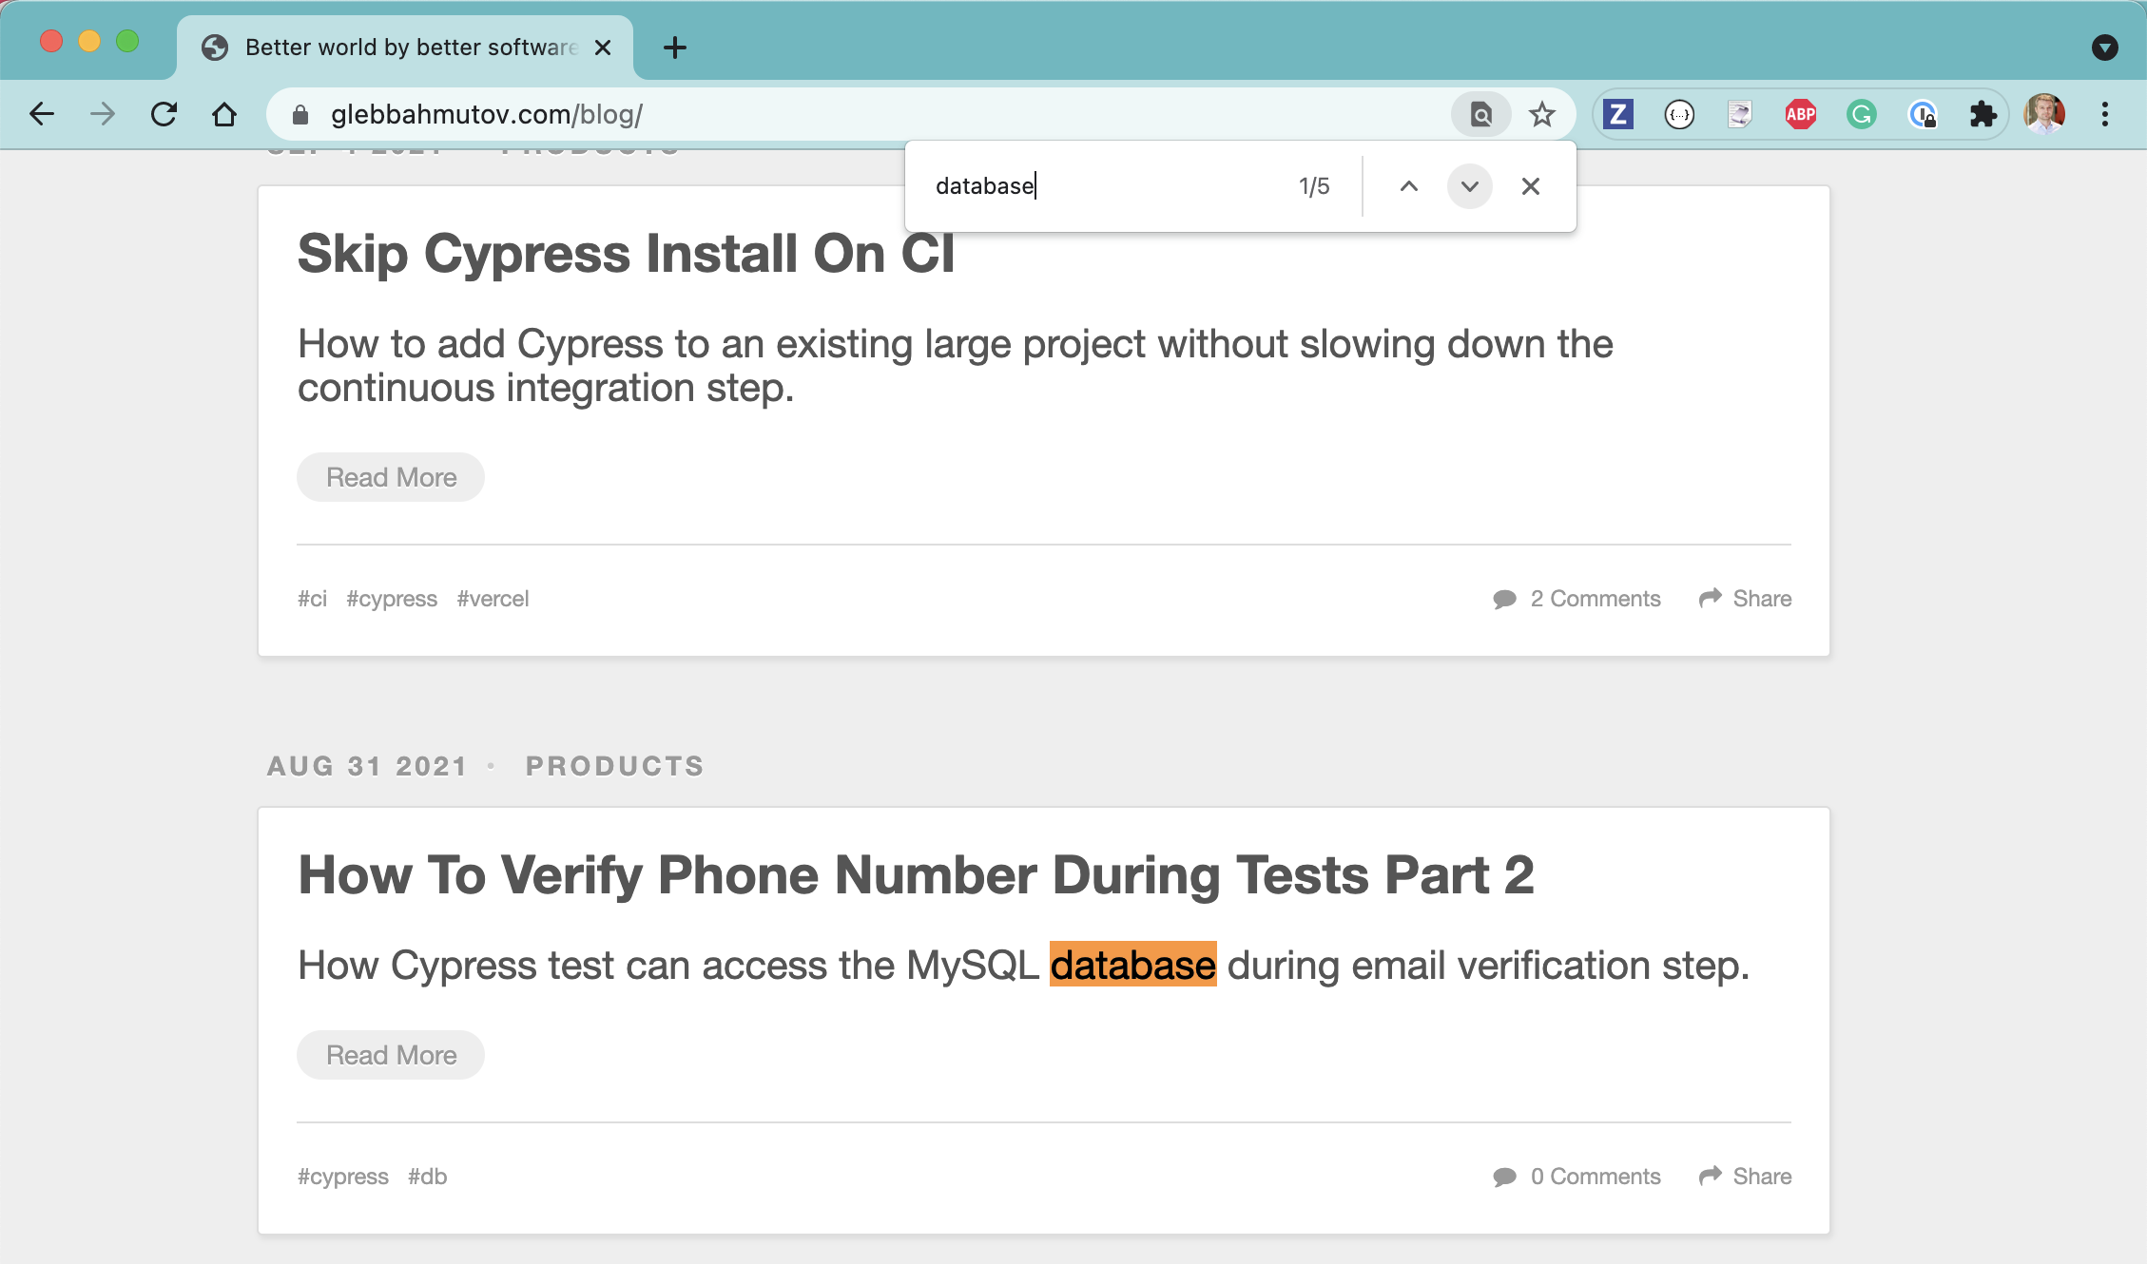Click Read More under Skip Cypress Install
Viewport: 2147px width, 1264px height.
[391, 477]
